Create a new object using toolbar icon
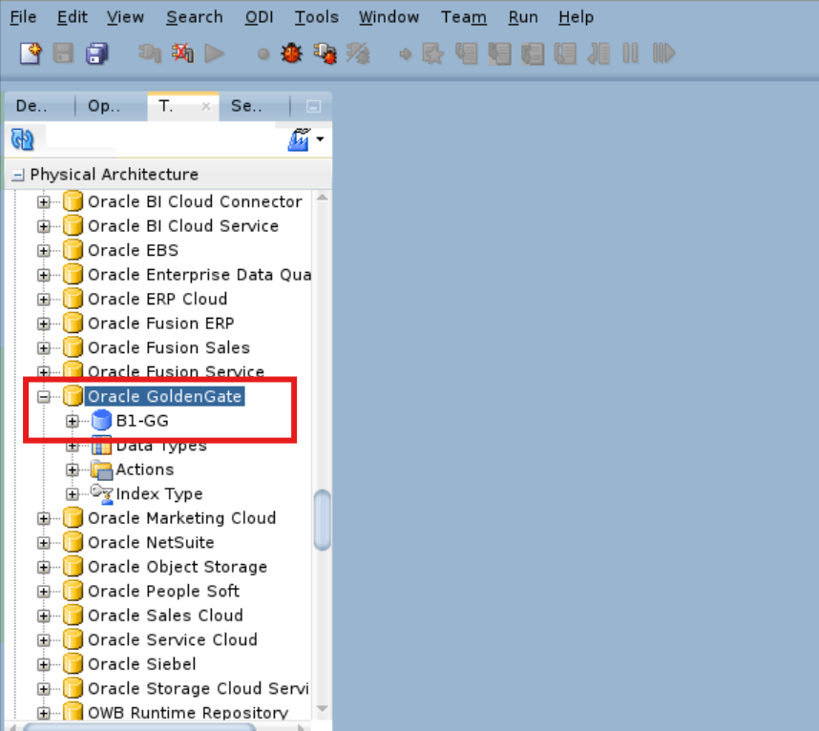The height and width of the screenshot is (731, 819). (30, 53)
